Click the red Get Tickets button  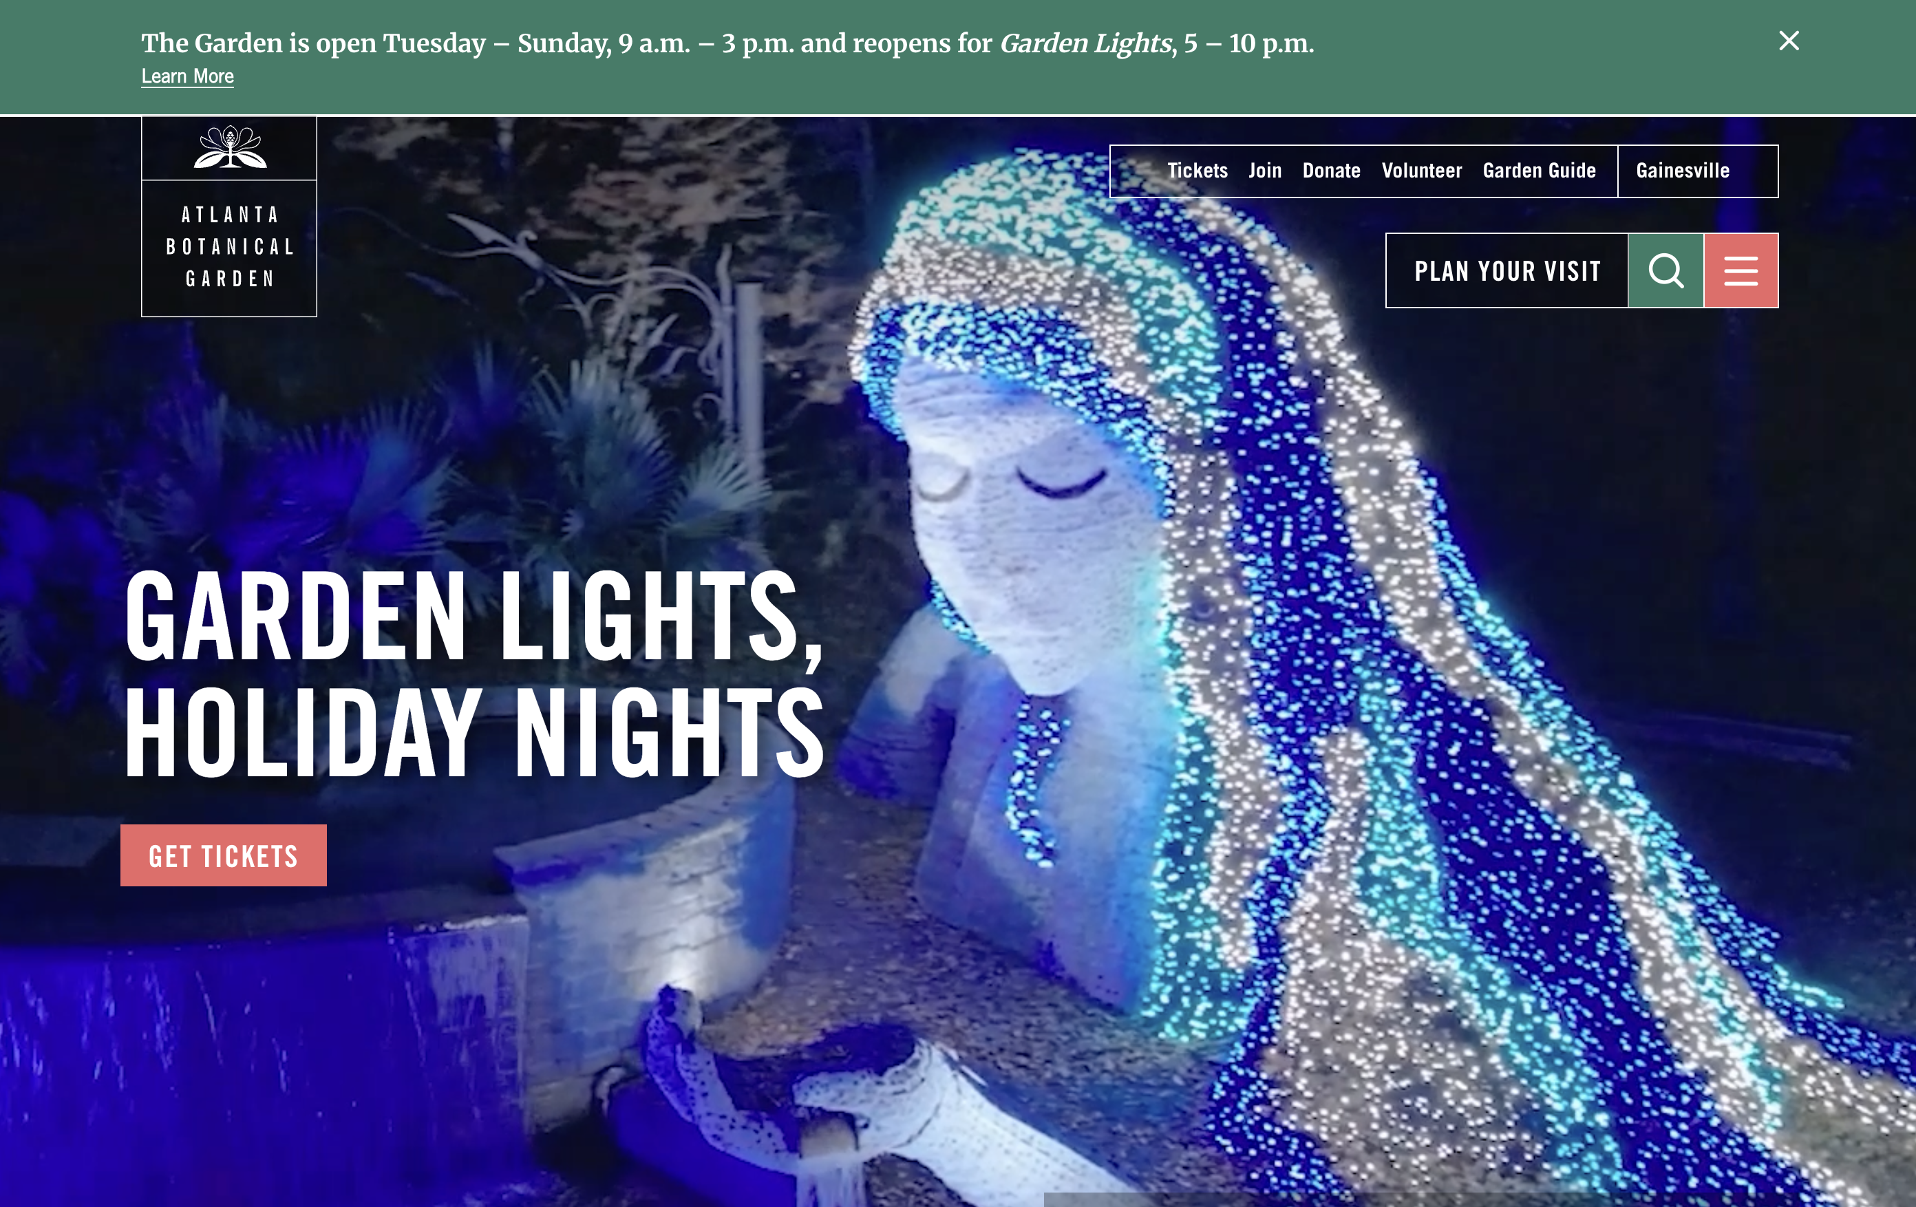tap(224, 855)
